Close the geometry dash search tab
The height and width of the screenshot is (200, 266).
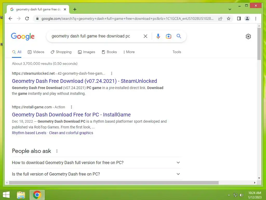pyautogui.click(x=65, y=9)
